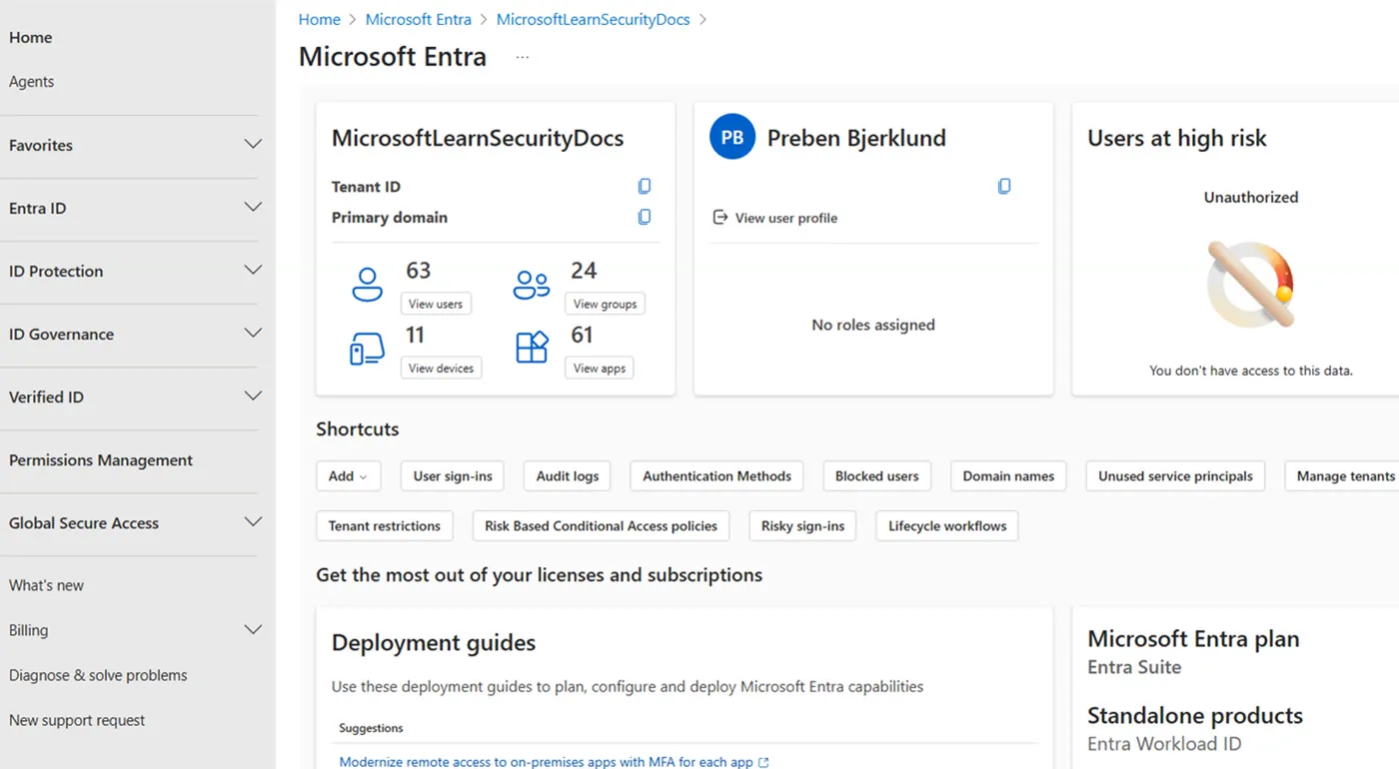Open the Blocked users shortcut
This screenshot has height=769, width=1399.
click(877, 476)
